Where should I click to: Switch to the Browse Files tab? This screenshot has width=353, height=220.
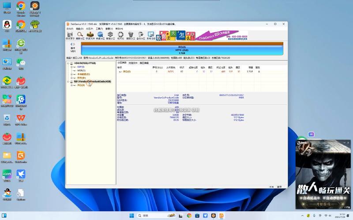coord(133,63)
